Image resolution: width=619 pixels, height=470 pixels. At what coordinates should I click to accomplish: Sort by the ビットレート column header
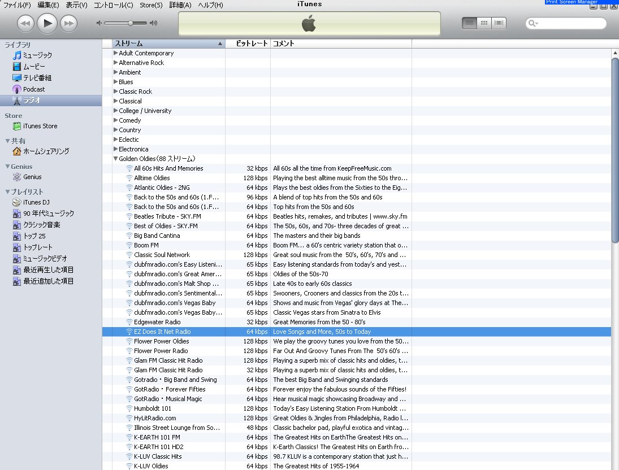(248, 43)
